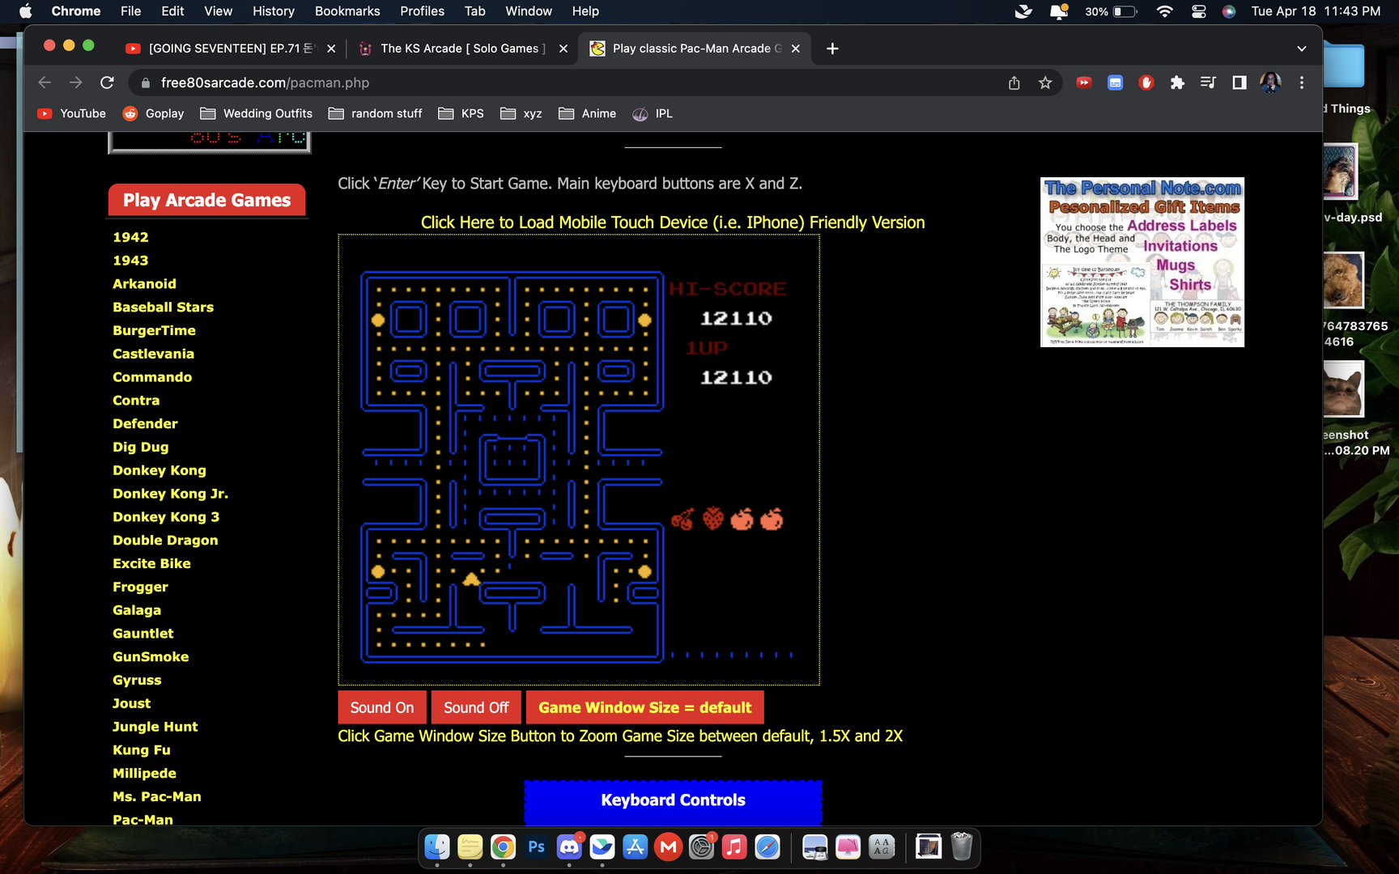Image resolution: width=1399 pixels, height=874 pixels.
Task: Open the IPL bookmark
Action: [x=653, y=113]
